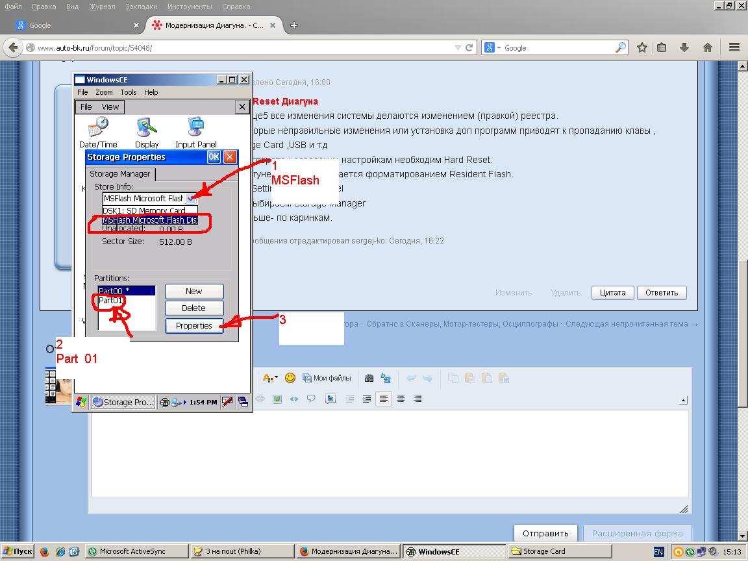
Task: Click the WindowsCE Start flag icon
Action: point(81,402)
